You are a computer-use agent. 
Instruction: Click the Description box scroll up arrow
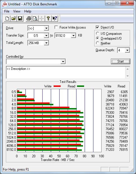click(x=128, y=69)
